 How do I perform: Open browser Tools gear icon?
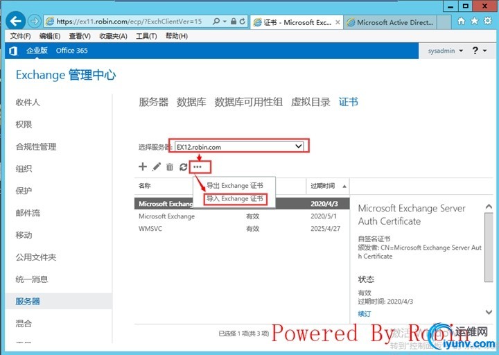pyautogui.click(x=487, y=21)
